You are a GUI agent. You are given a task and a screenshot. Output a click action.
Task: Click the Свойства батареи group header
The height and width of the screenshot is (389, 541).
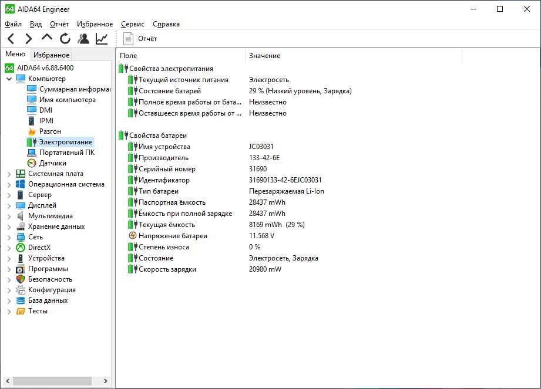157,136
